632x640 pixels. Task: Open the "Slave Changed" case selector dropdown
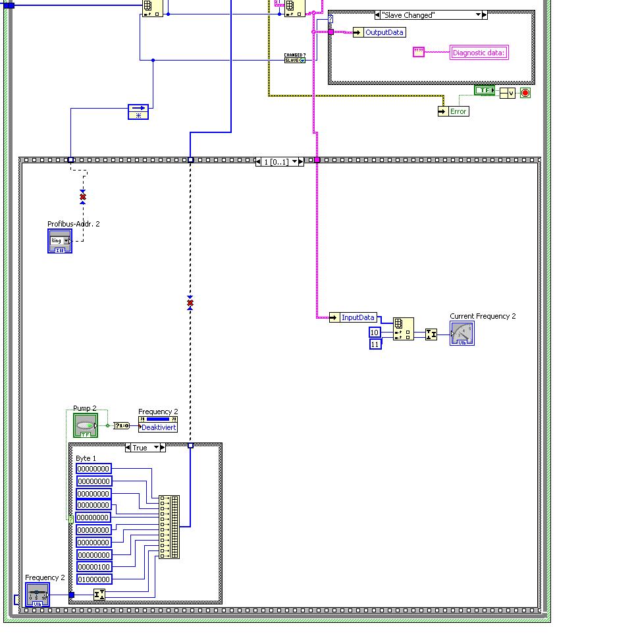478,15
